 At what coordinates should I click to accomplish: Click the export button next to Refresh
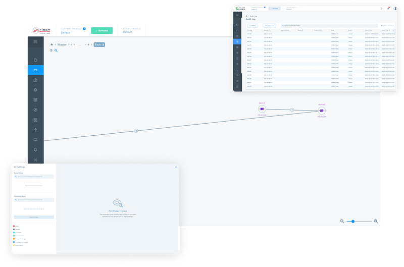point(269,26)
